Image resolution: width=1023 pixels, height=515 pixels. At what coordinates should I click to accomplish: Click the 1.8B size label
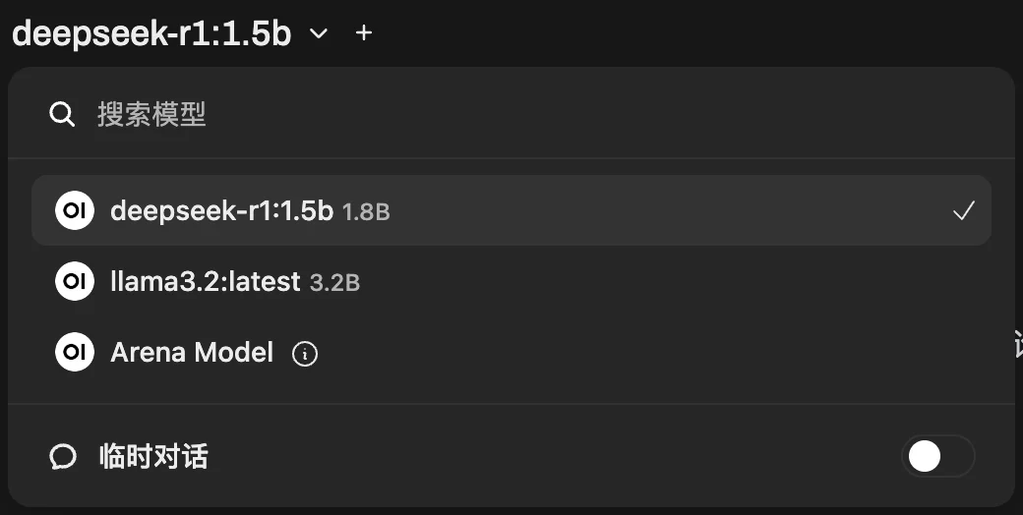(x=366, y=212)
